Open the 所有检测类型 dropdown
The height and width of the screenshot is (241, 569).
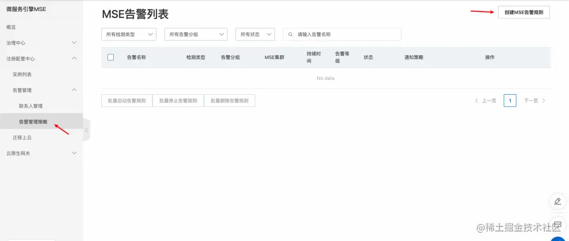(129, 34)
